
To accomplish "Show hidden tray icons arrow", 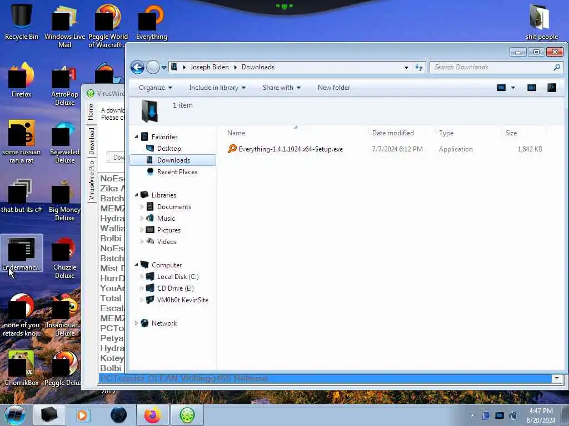I will (472, 415).
